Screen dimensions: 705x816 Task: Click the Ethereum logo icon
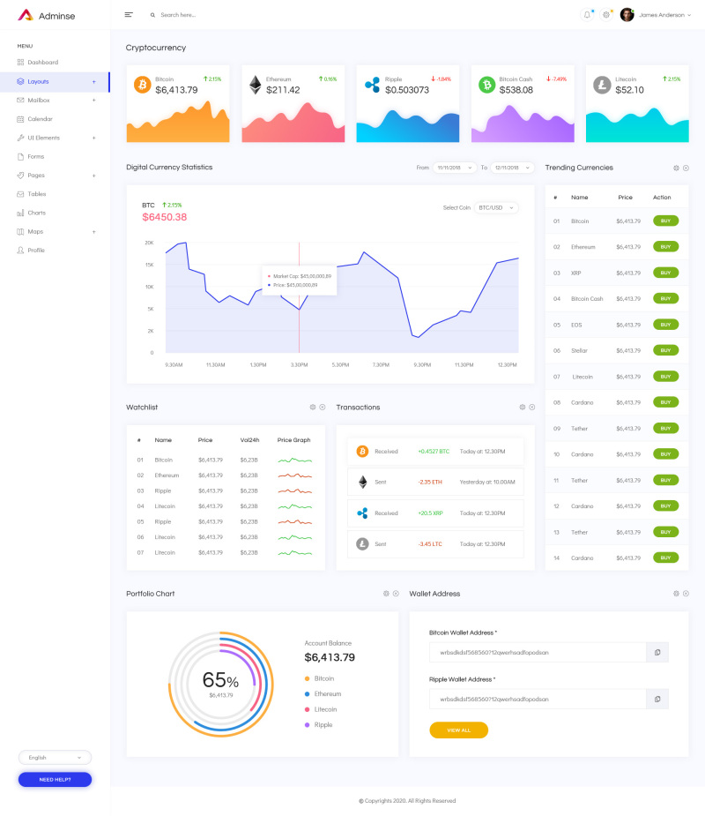point(254,85)
